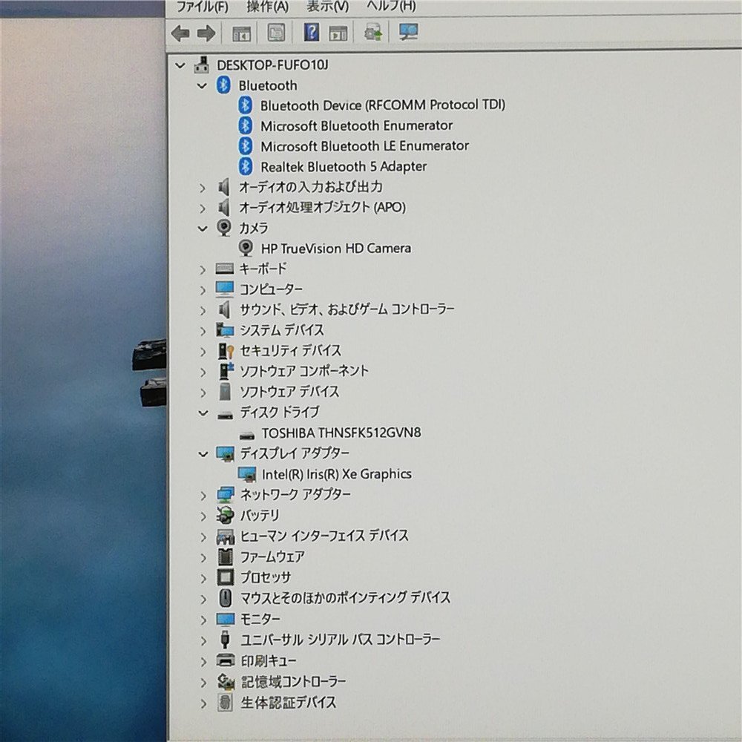This screenshot has height=742, width=742.
Task: Click the USB plug icon for ユニバーサル シリアル バス コントローラー
Action: pyautogui.click(x=226, y=640)
